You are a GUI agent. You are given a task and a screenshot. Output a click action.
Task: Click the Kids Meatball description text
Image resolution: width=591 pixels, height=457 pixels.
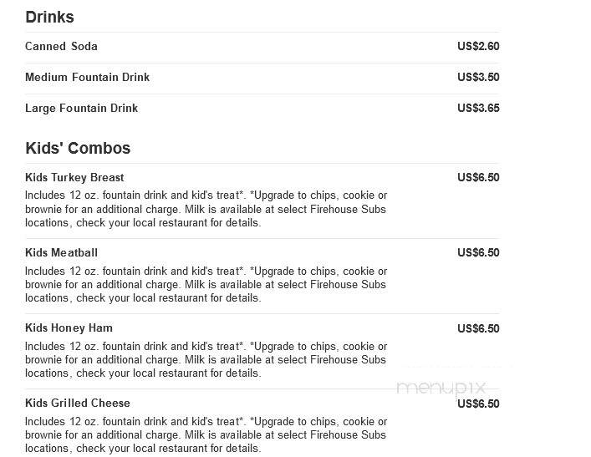tap(206, 284)
